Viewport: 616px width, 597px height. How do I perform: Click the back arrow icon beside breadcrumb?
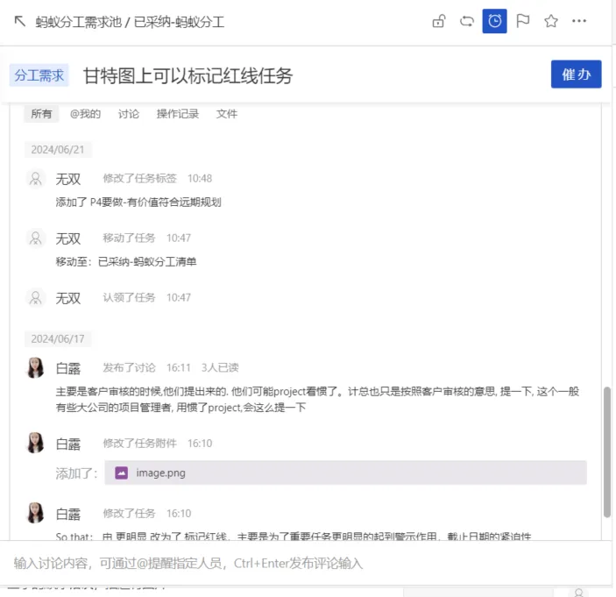(19, 21)
